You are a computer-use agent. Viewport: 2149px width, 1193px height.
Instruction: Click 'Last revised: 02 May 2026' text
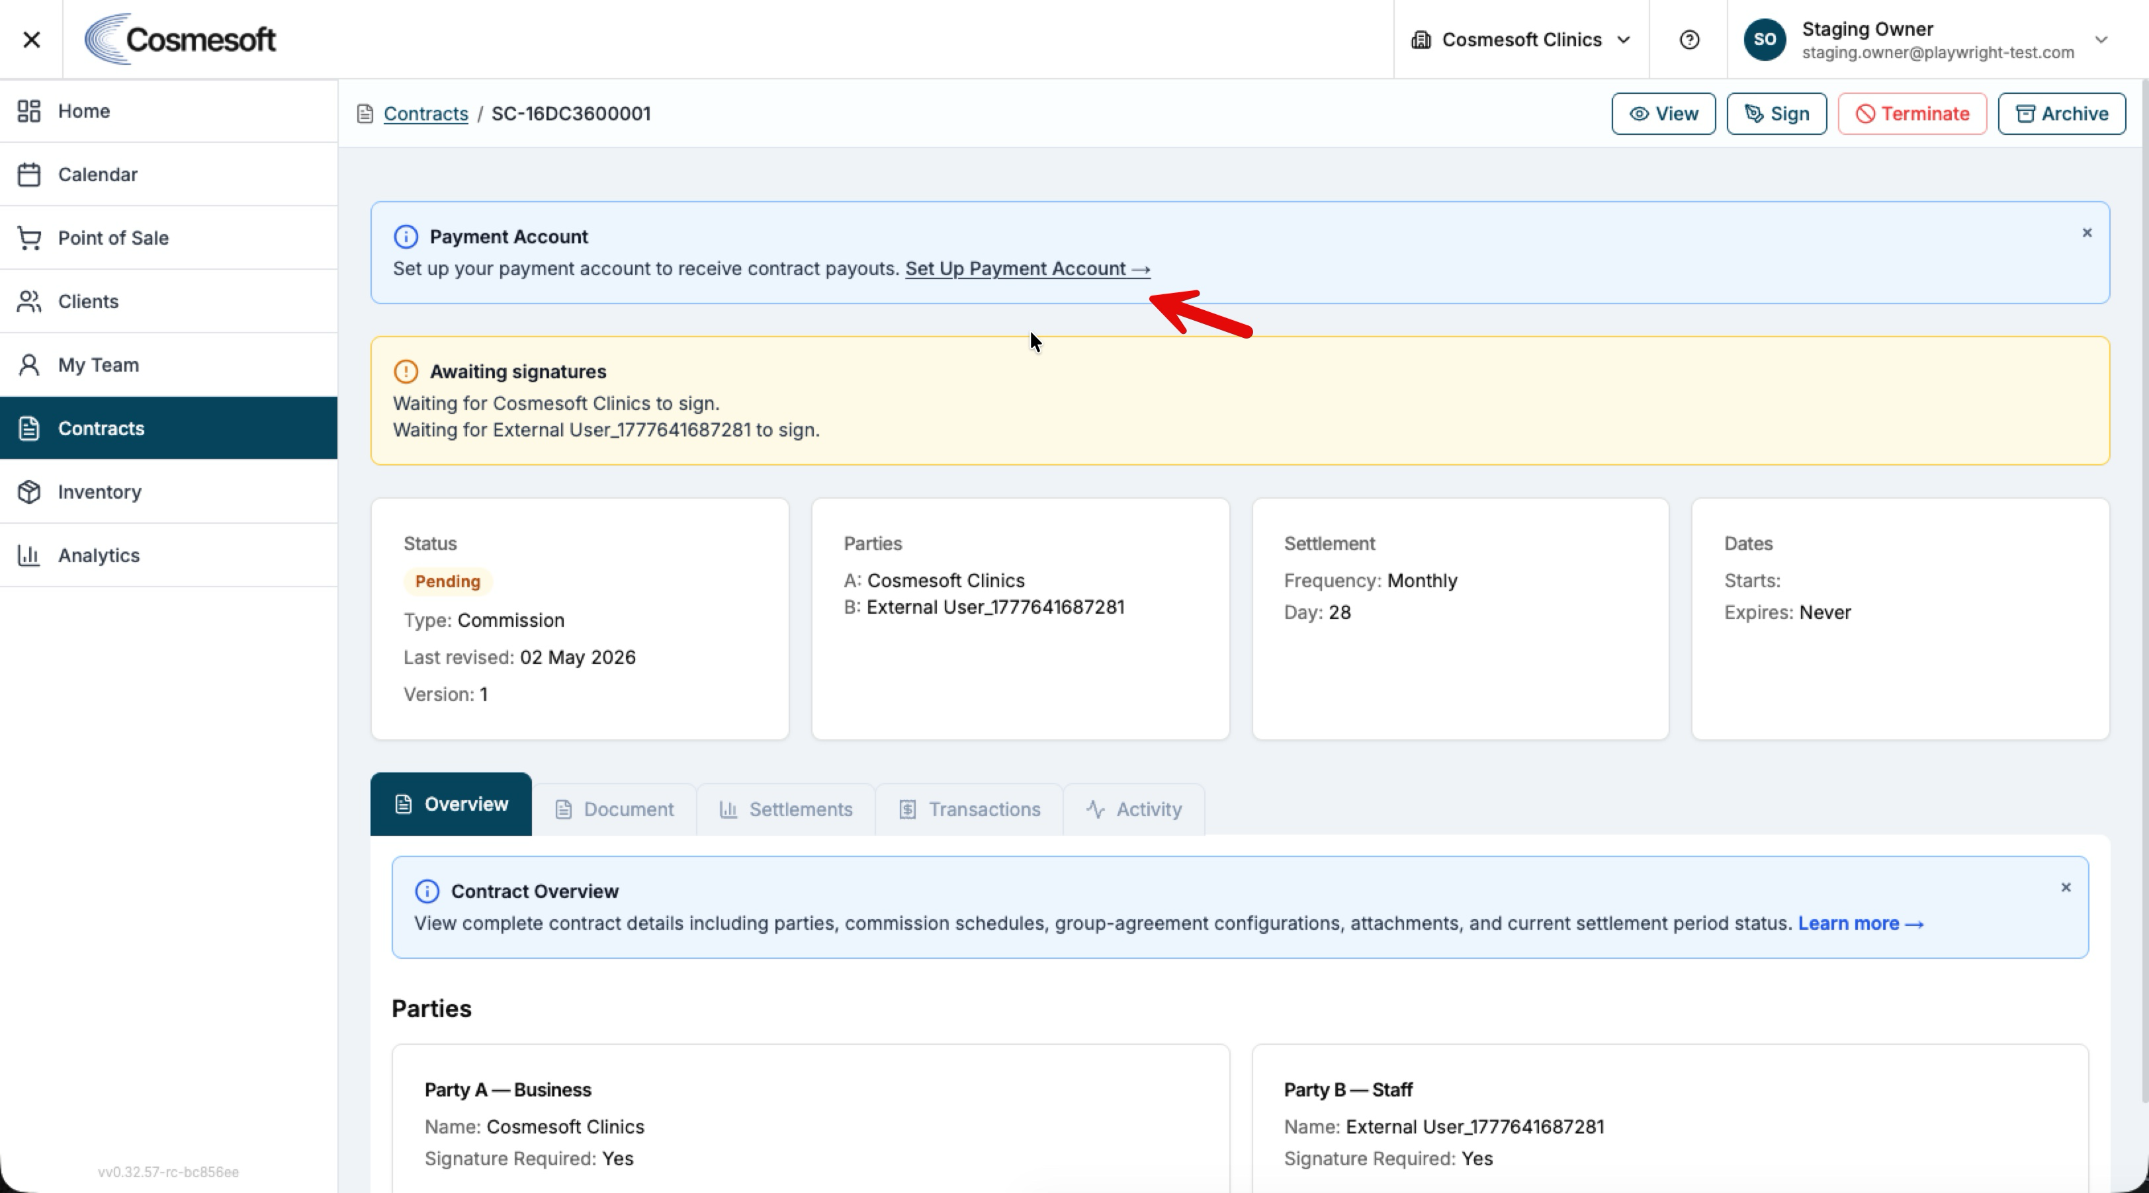click(x=520, y=657)
